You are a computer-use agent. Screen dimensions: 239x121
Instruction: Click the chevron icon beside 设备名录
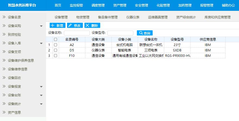pos(4,17)
